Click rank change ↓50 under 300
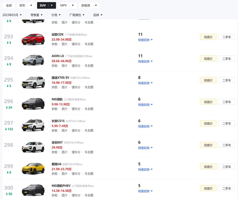Image resolution: width=238 pixels, height=199 pixels. click(9, 194)
